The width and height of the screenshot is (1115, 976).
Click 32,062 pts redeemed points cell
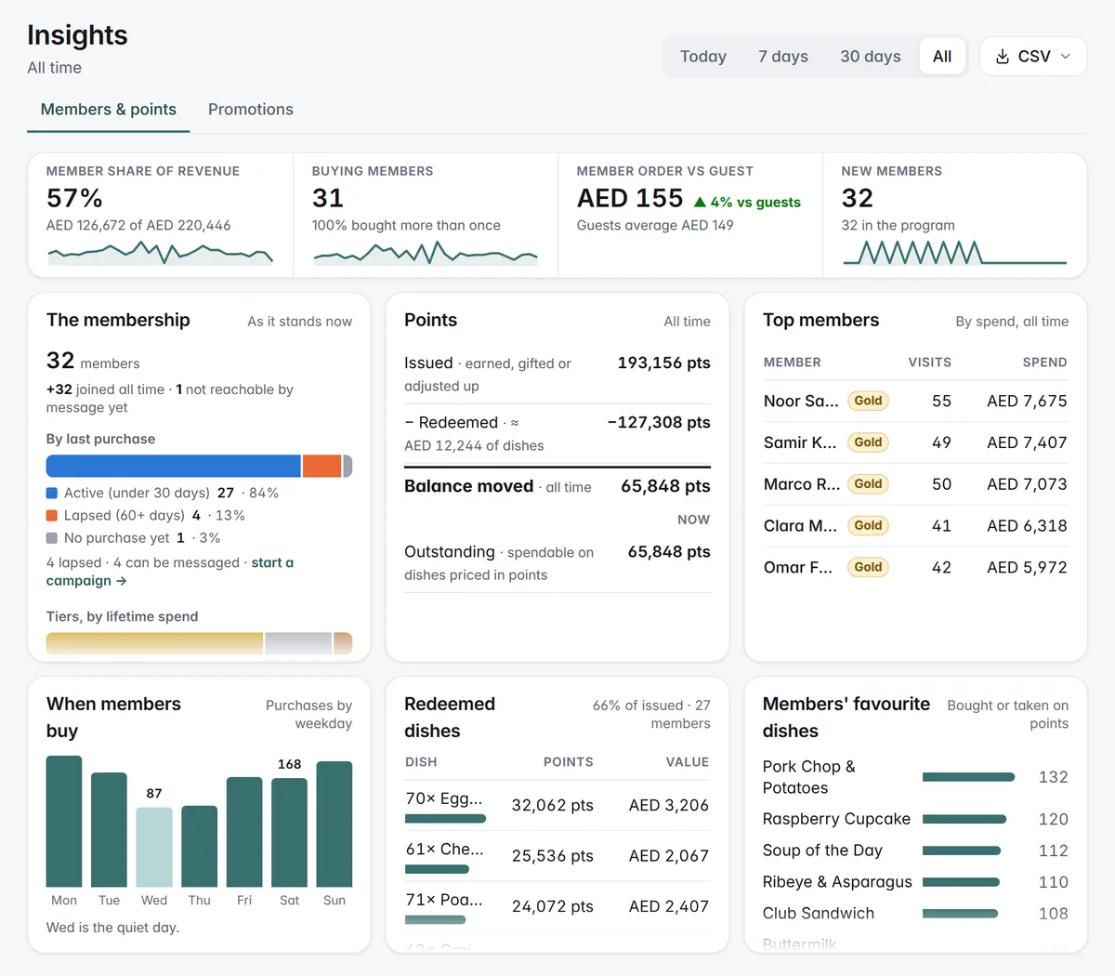[x=552, y=805]
